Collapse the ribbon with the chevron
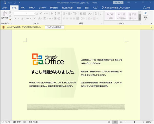 click(151, 24)
